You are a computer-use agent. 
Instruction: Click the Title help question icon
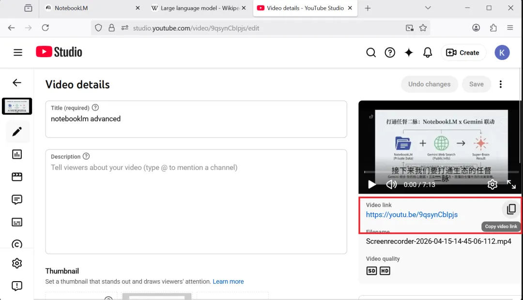click(x=95, y=107)
